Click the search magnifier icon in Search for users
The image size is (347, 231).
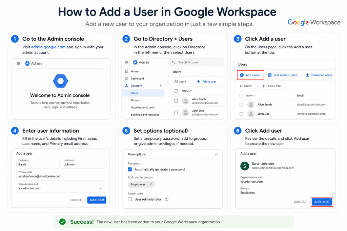point(173,62)
